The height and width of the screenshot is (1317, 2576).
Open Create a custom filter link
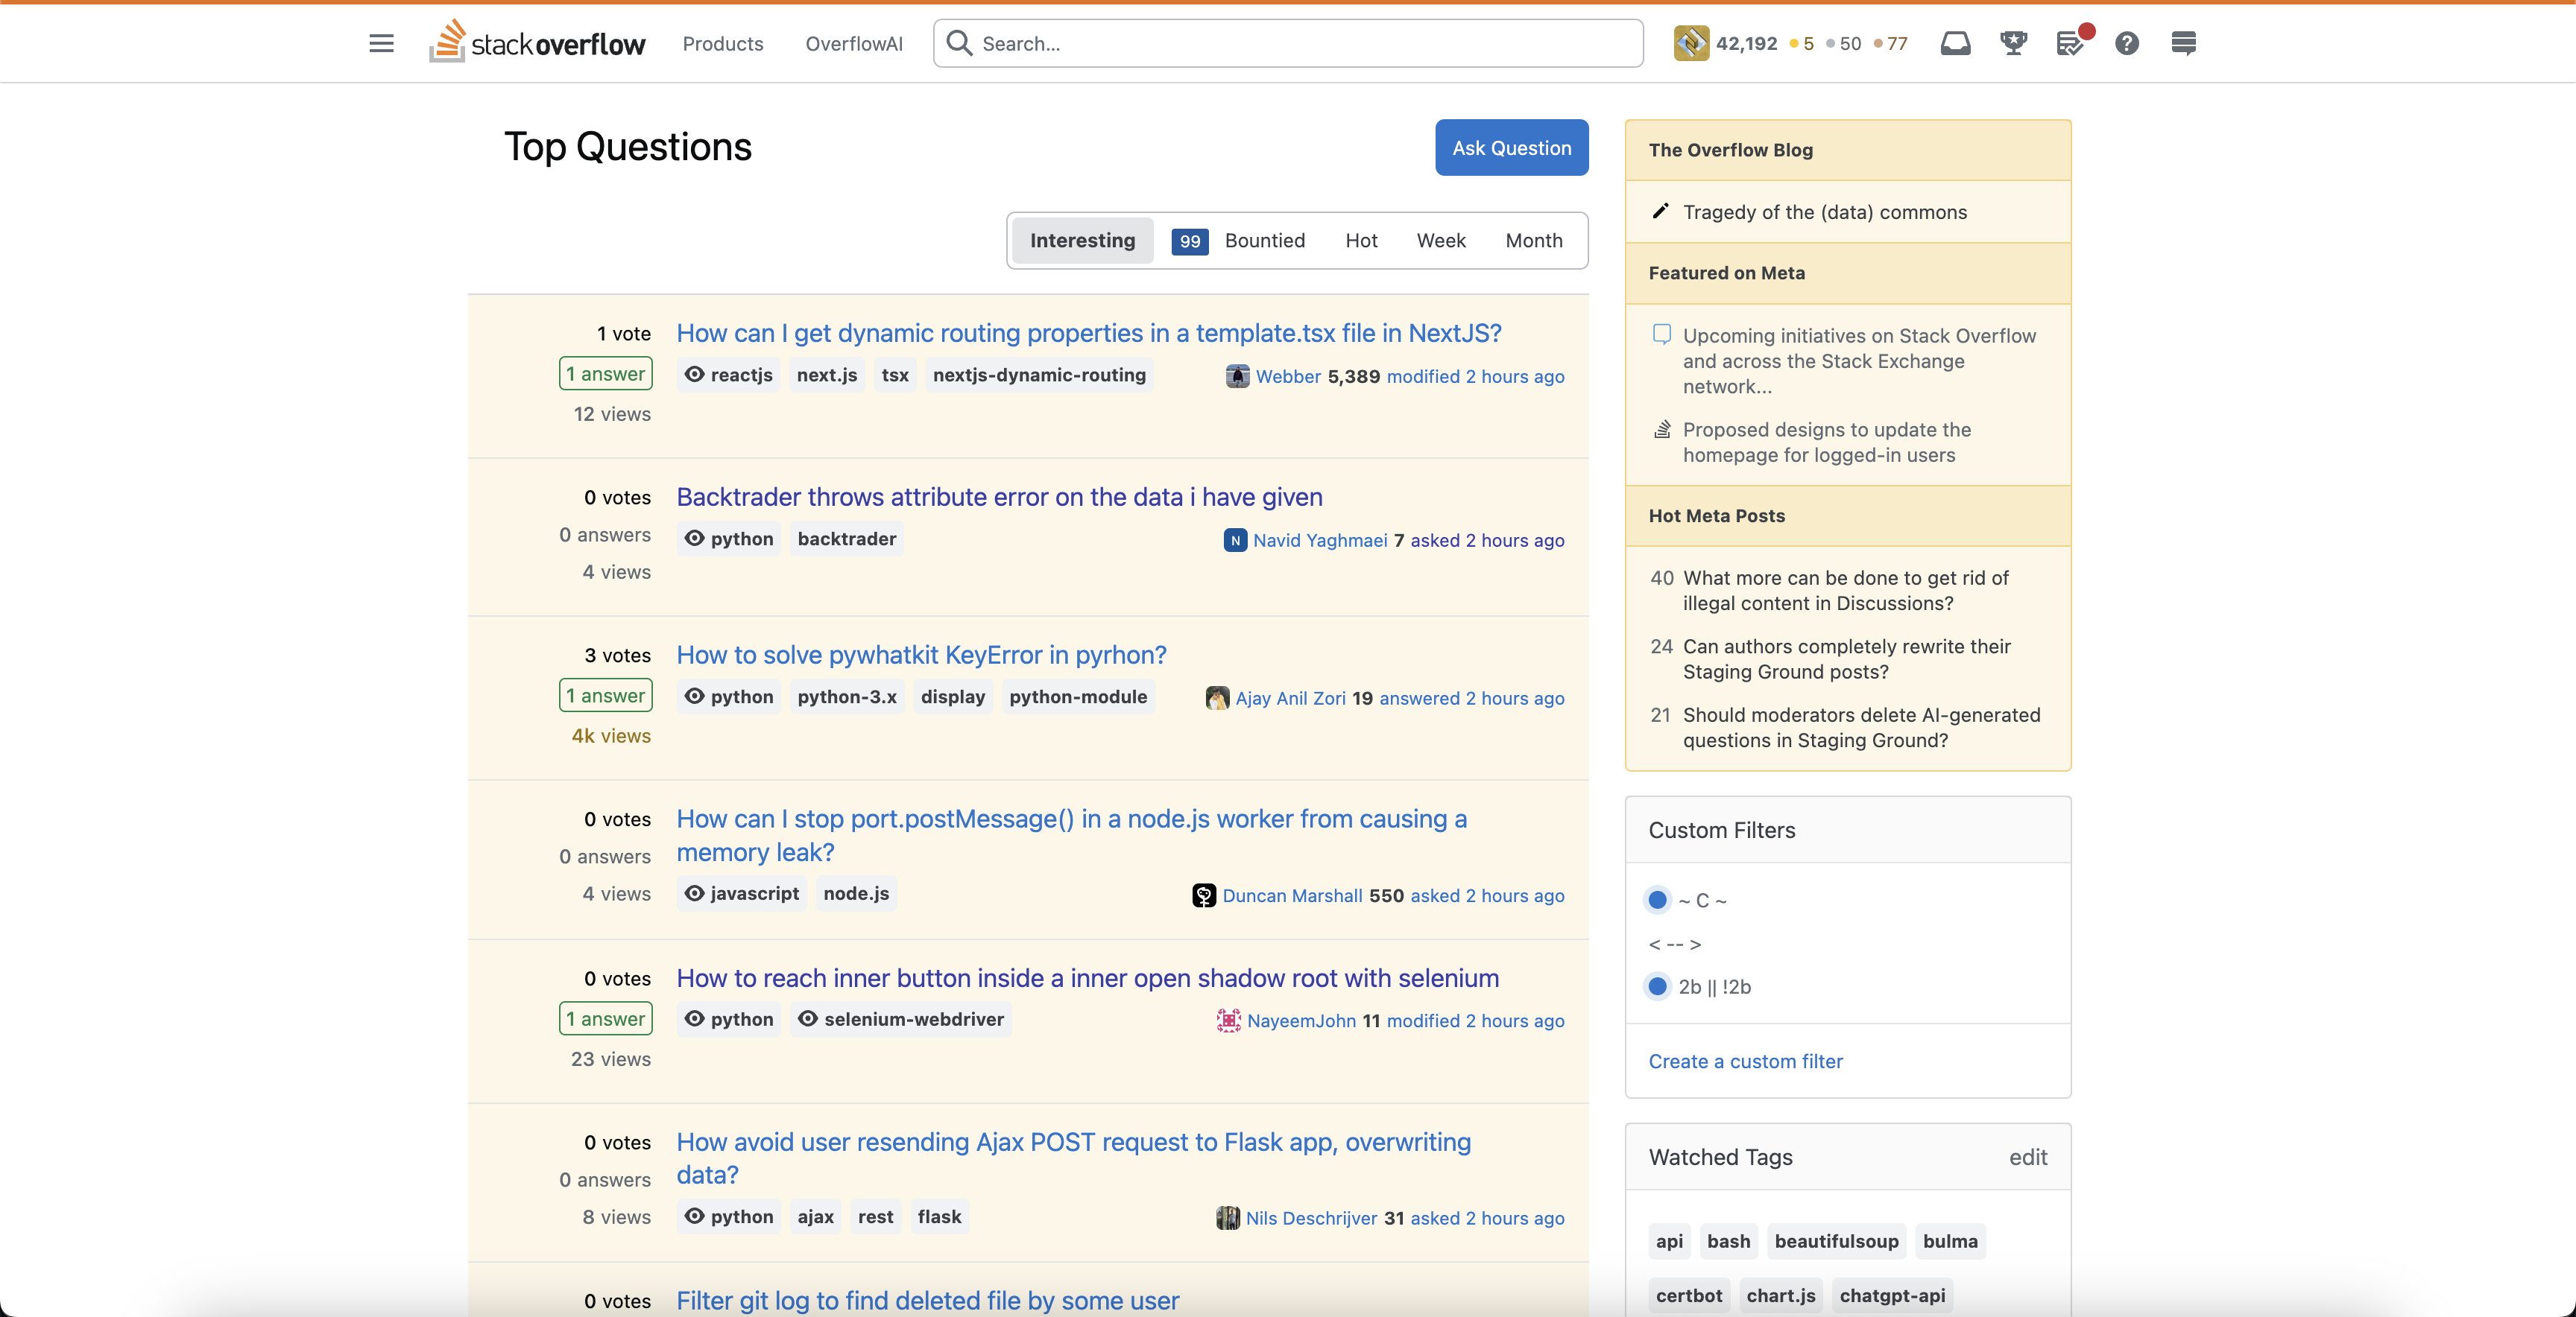pos(1745,1061)
